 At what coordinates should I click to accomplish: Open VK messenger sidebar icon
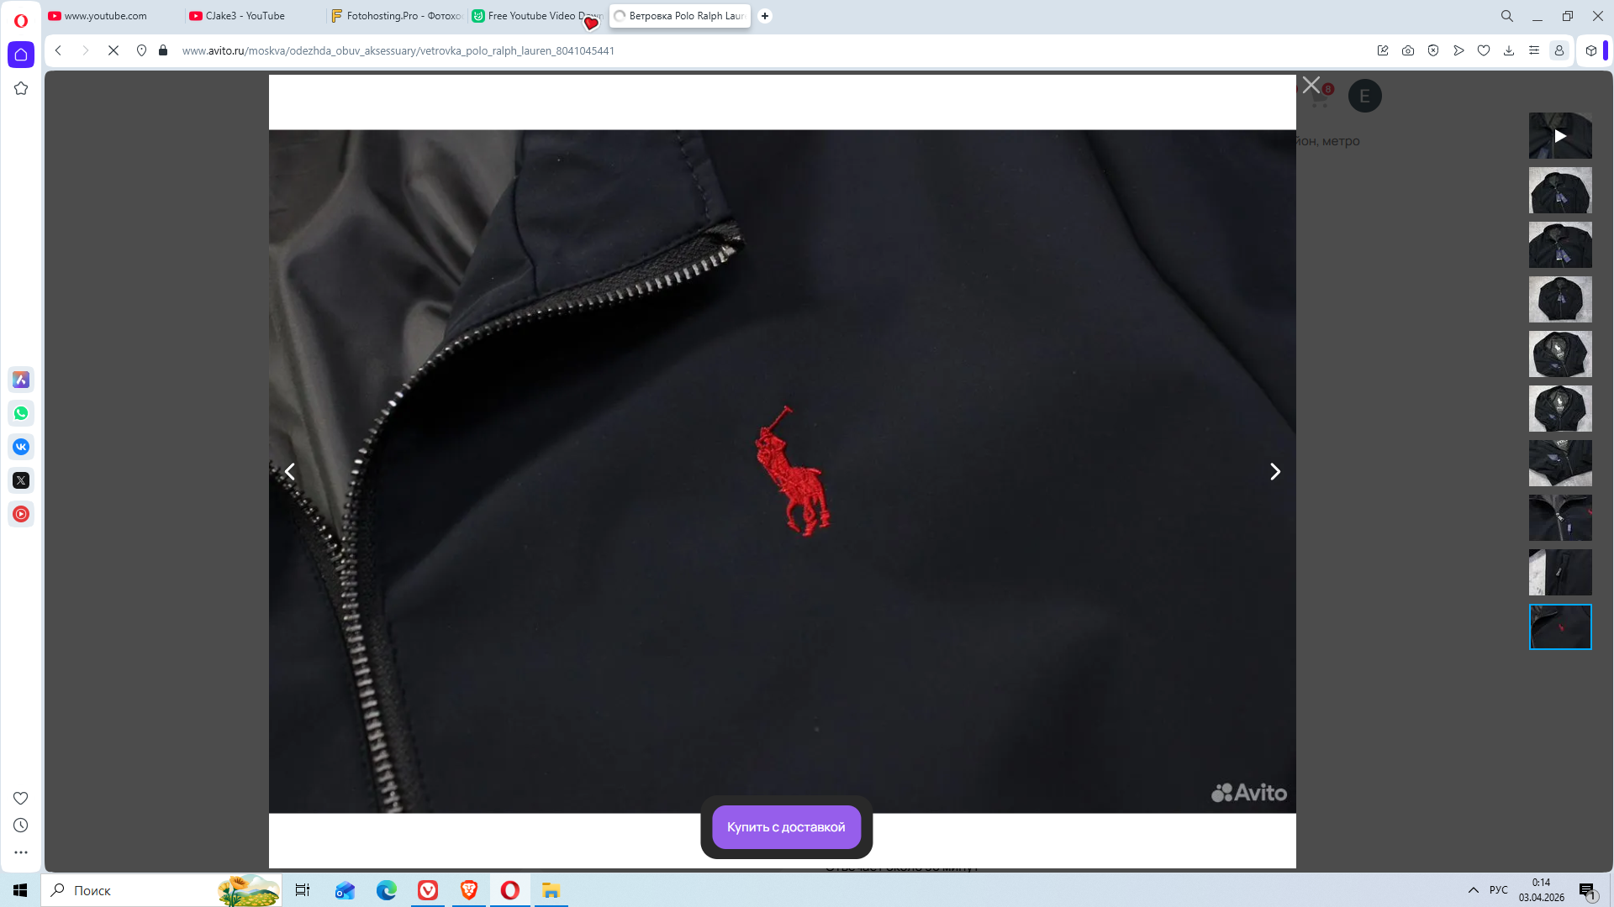click(21, 447)
